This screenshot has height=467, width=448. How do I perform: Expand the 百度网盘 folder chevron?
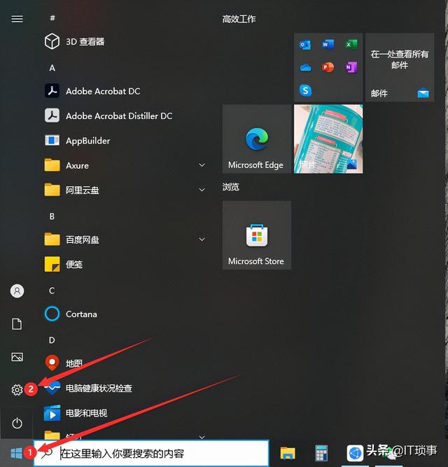tap(202, 239)
